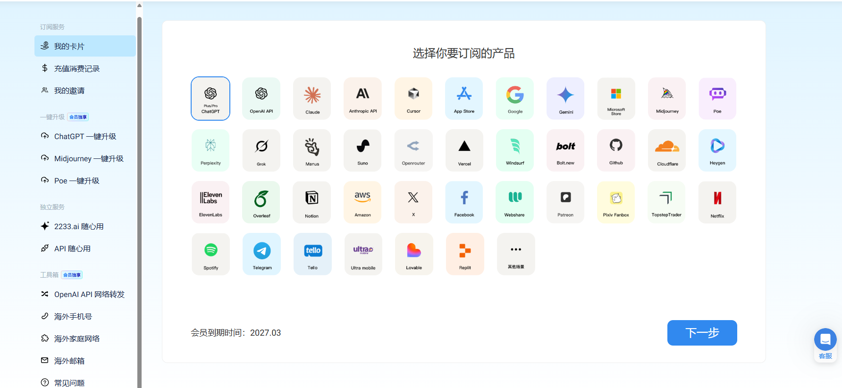
Task: Open 我的卡片 in the sidebar
Action: point(85,46)
